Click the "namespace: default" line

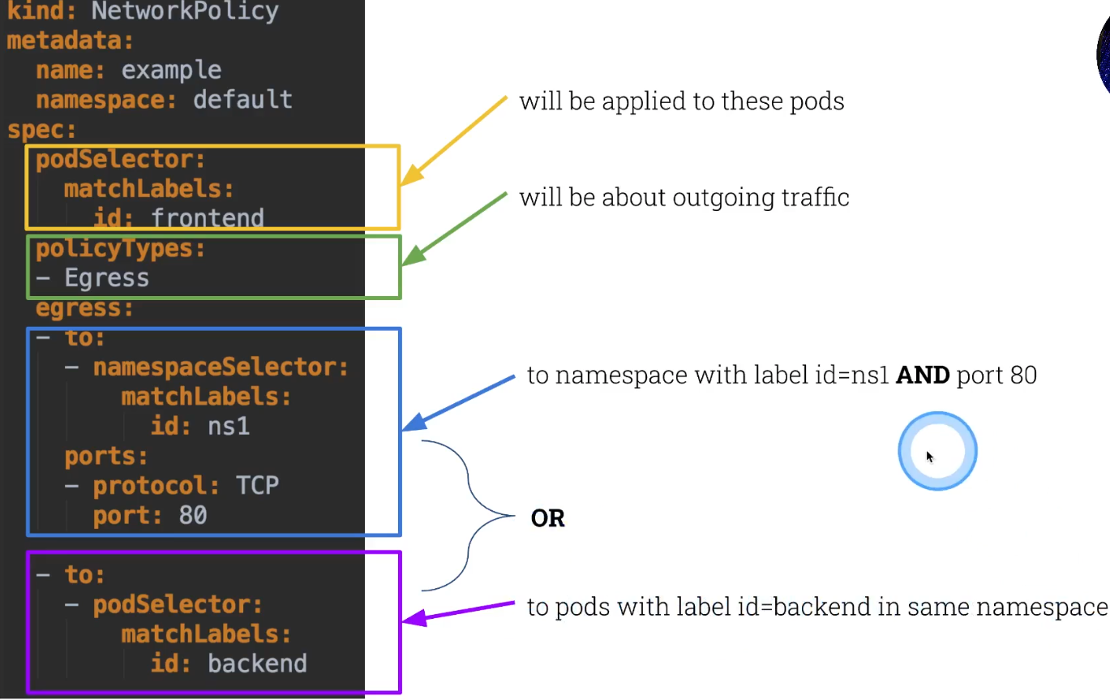point(164,100)
